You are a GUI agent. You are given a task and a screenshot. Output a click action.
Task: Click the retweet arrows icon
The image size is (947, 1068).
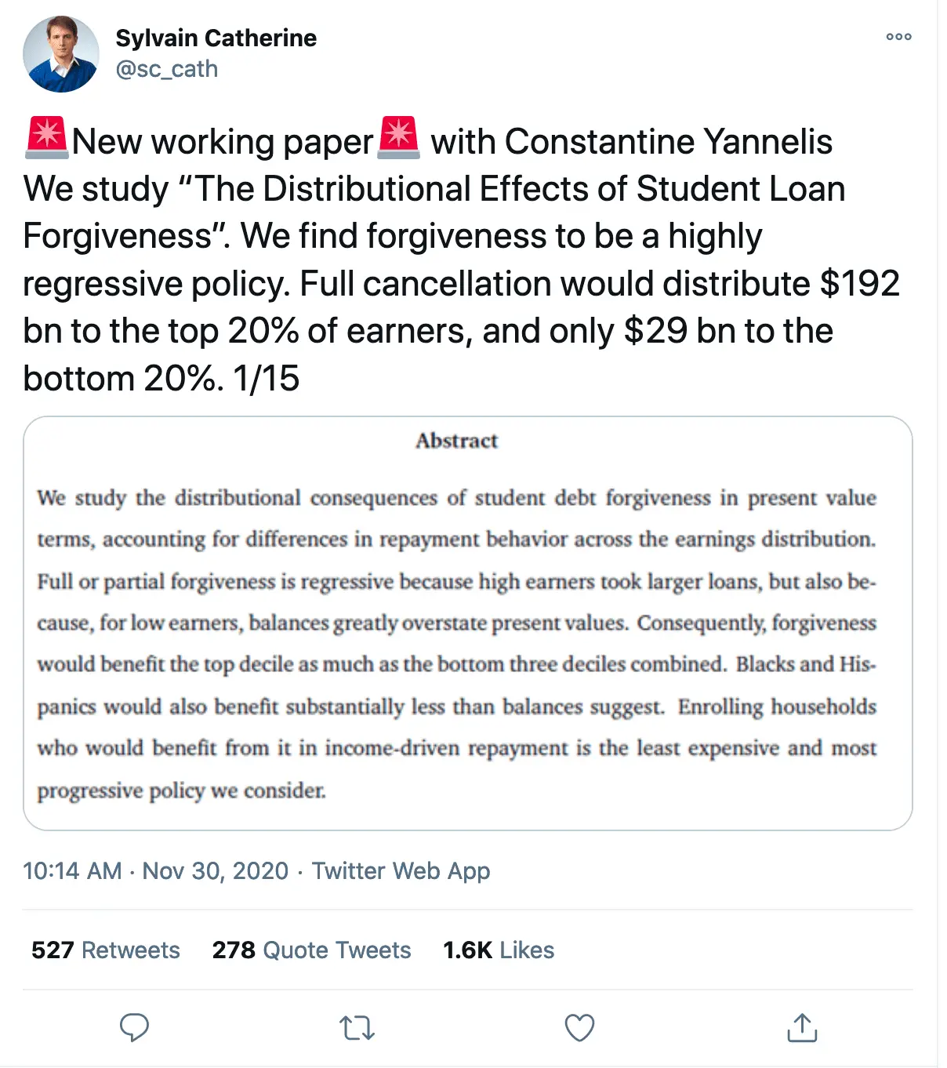point(357,1027)
